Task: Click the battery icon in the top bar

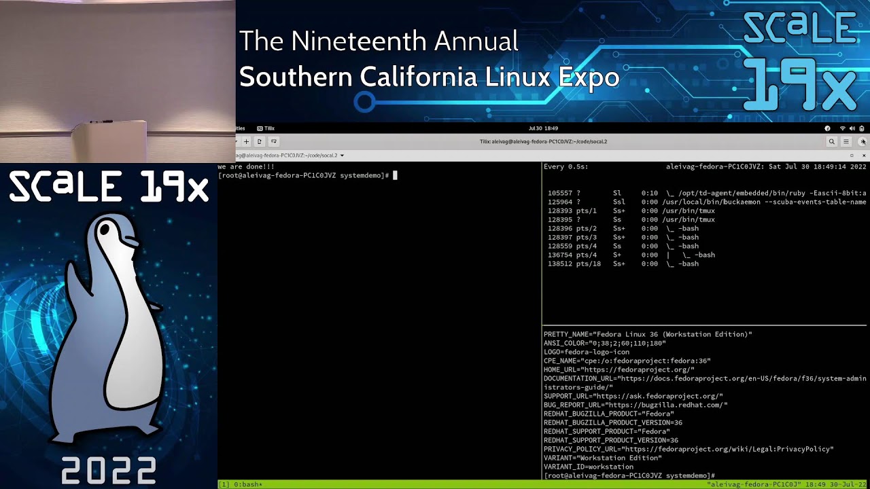Action: pyautogui.click(x=862, y=128)
